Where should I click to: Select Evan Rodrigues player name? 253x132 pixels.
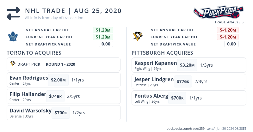click(x=29, y=78)
